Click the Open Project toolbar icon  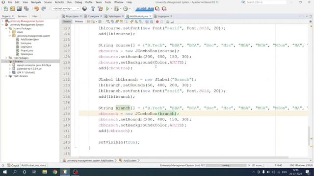click(x=19, y=9)
